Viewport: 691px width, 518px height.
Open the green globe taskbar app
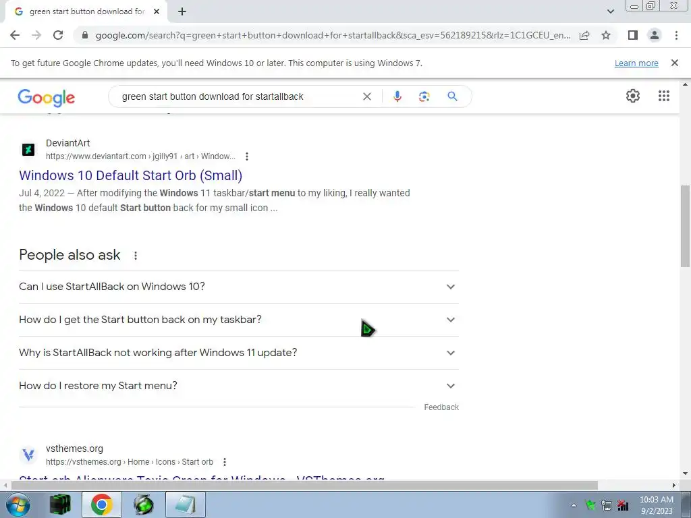(144, 505)
